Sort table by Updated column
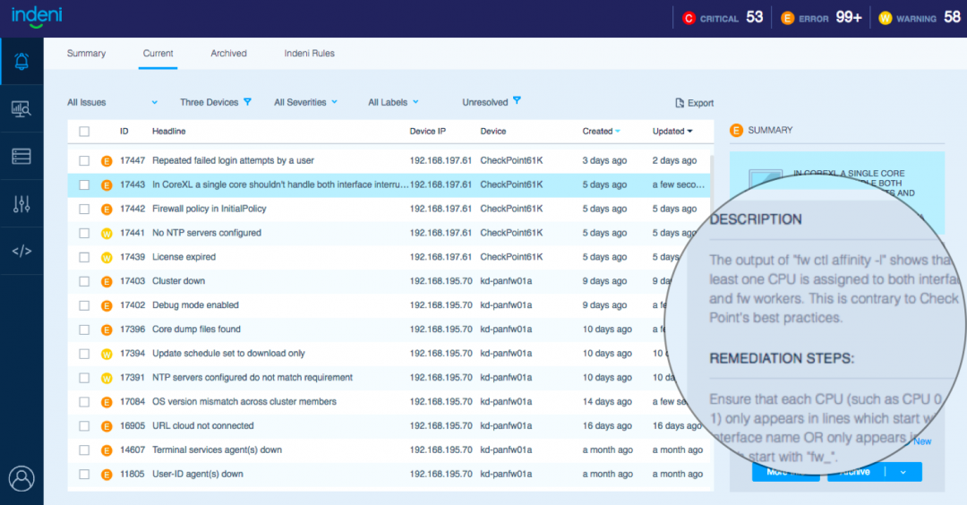967x505 pixels. 672,132
